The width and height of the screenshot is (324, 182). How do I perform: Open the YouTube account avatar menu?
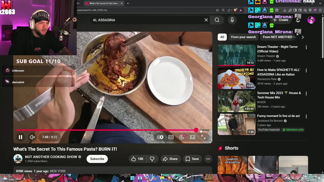(311, 20)
